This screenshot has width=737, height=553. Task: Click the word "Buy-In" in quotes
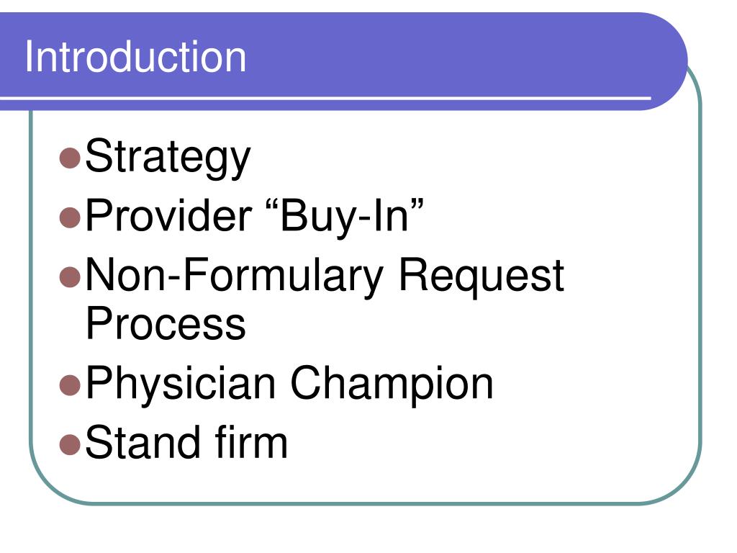point(345,217)
